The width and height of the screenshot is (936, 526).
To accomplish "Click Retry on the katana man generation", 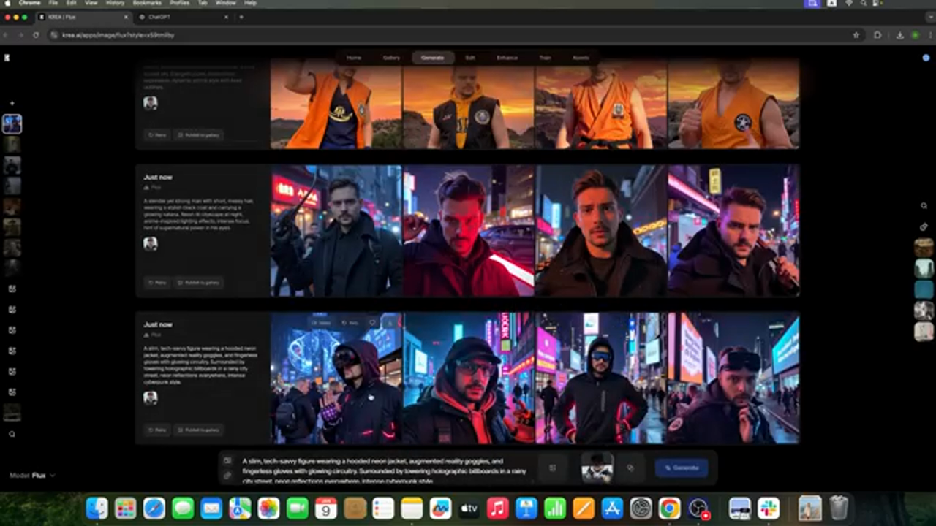I will click(x=157, y=282).
